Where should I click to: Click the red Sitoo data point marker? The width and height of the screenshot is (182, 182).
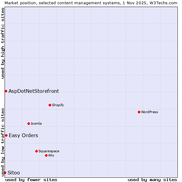(5, 173)
